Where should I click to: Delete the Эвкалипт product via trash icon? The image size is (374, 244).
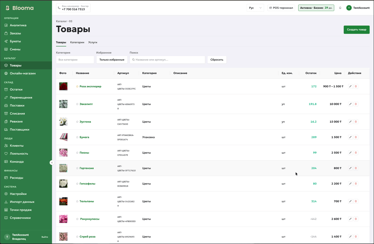(356, 104)
